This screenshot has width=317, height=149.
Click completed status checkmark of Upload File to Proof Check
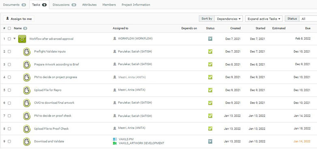(x=210, y=129)
